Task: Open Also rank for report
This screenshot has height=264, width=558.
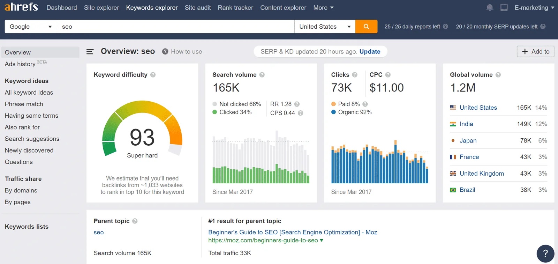Action: (x=22, y=127)
